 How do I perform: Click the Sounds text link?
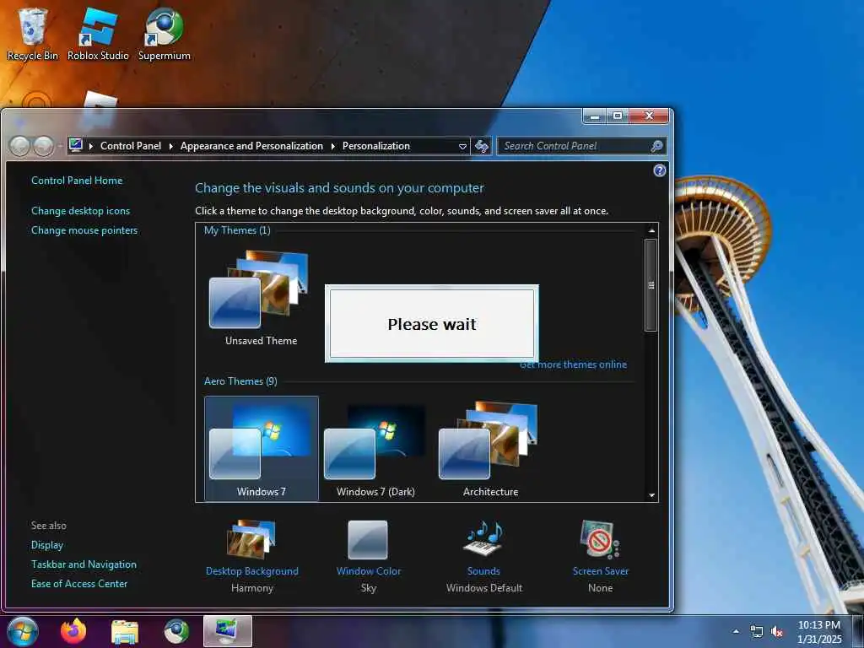483,571
